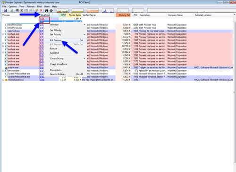Open the VirusTotal result link for RocketDock.exe
Image resolution: width=236 pixels, height=172 pixels.
[42, 80]
